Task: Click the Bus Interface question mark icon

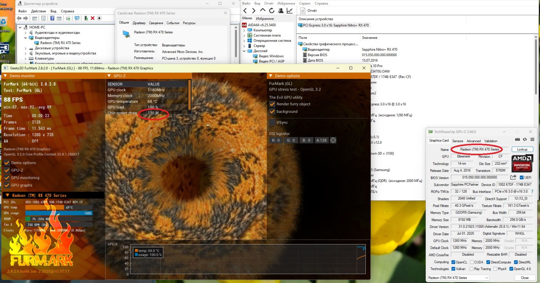Action: coord(532,192)
